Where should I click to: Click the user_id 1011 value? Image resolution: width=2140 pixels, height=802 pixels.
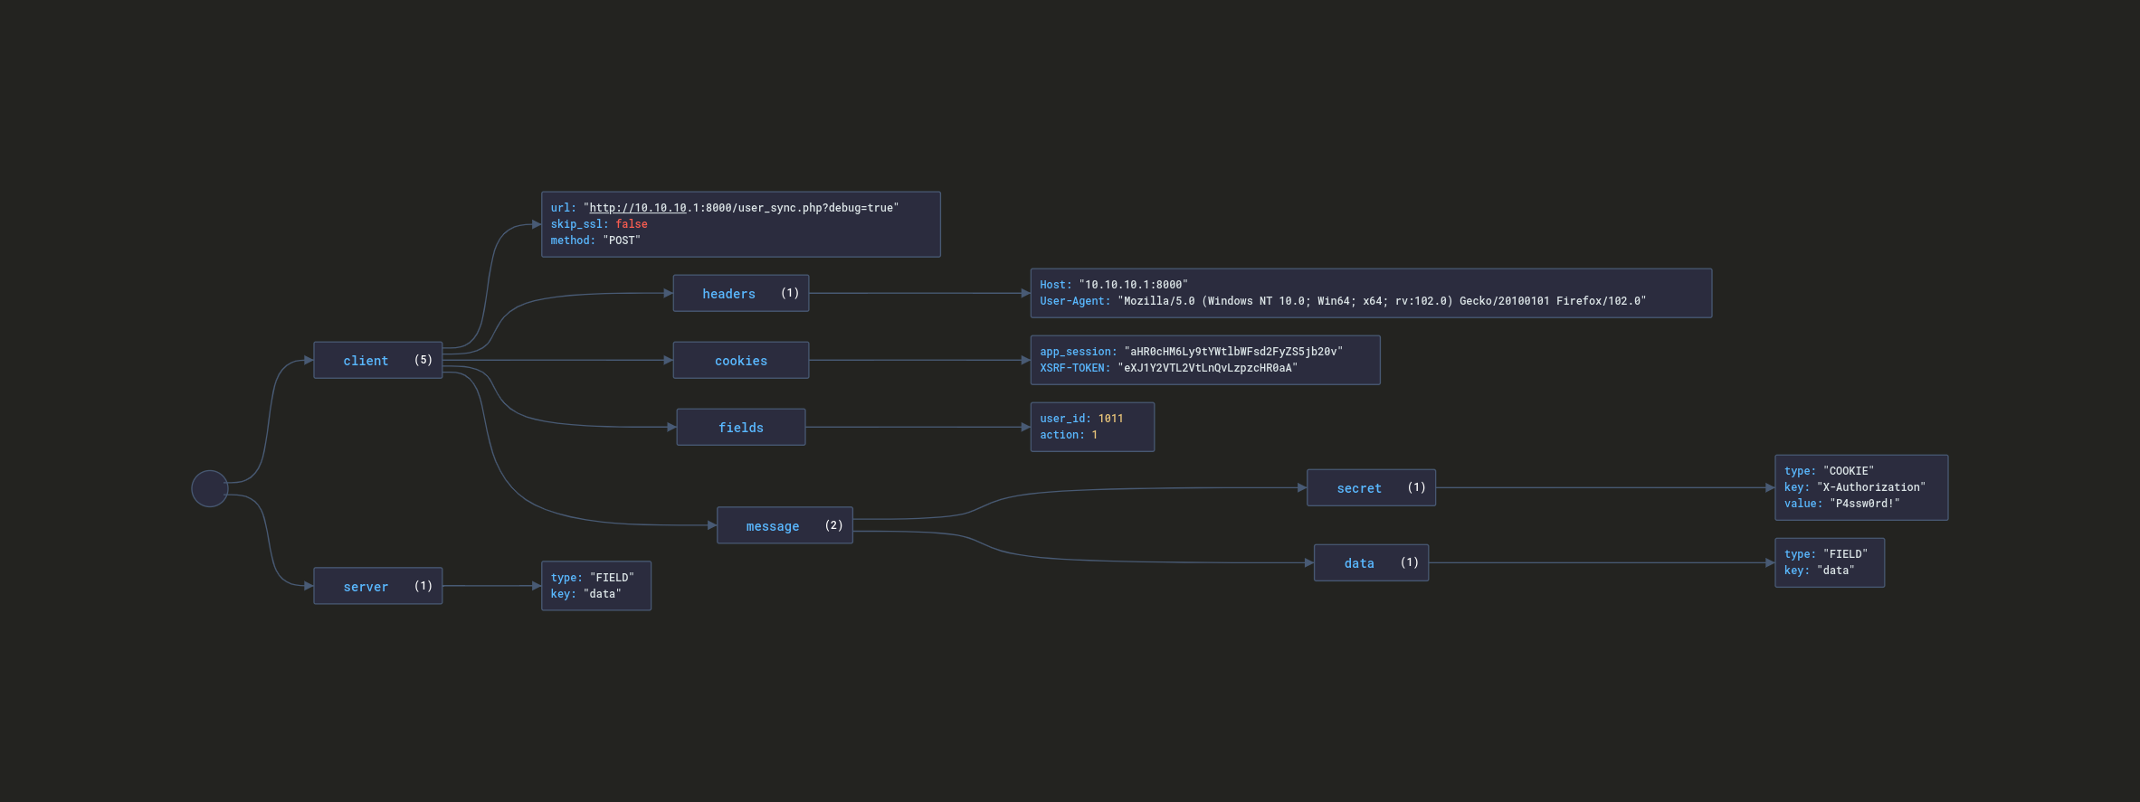(1110, 419)
